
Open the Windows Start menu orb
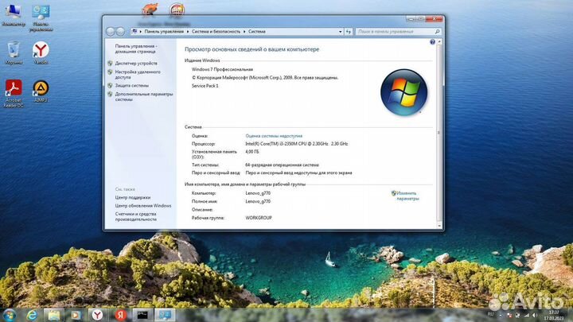point(9,315)
